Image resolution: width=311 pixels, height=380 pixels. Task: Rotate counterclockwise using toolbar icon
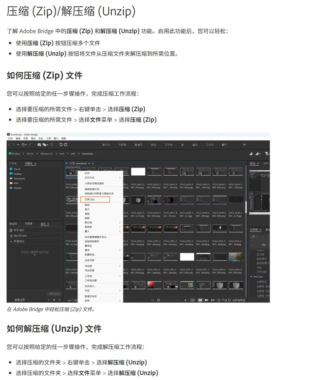(x=61, y=145)
